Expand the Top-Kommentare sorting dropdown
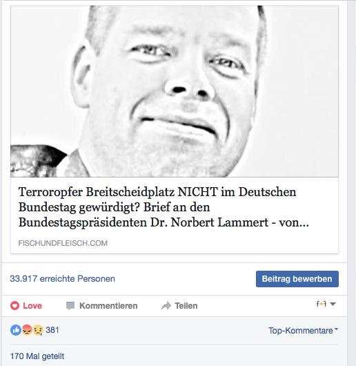 303,331
